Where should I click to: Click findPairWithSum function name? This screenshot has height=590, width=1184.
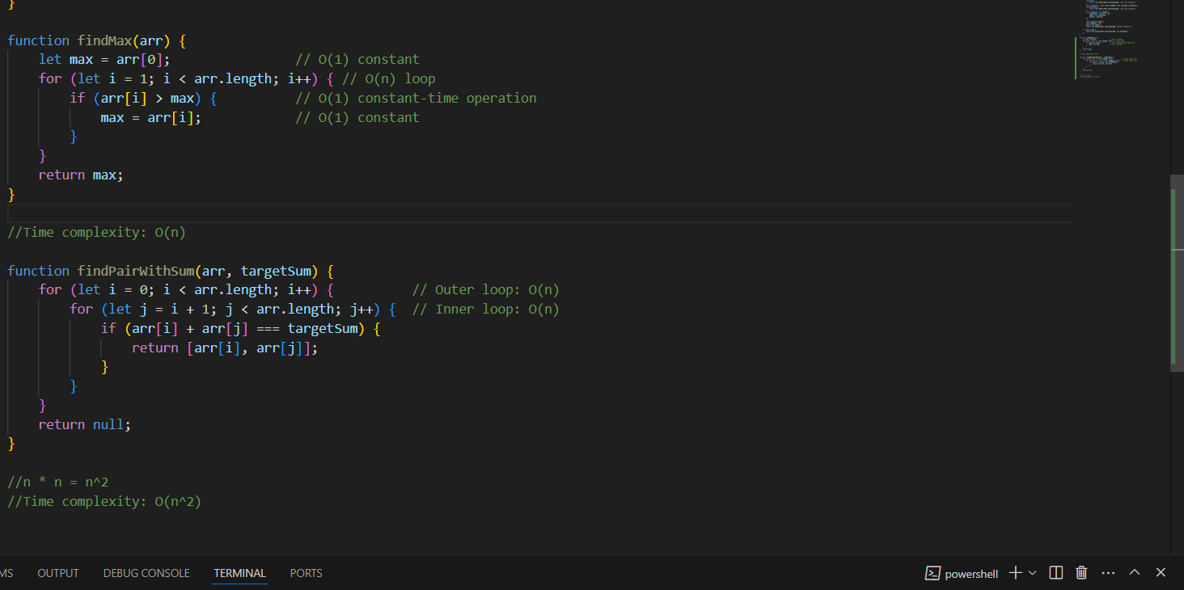coord(135,271)
